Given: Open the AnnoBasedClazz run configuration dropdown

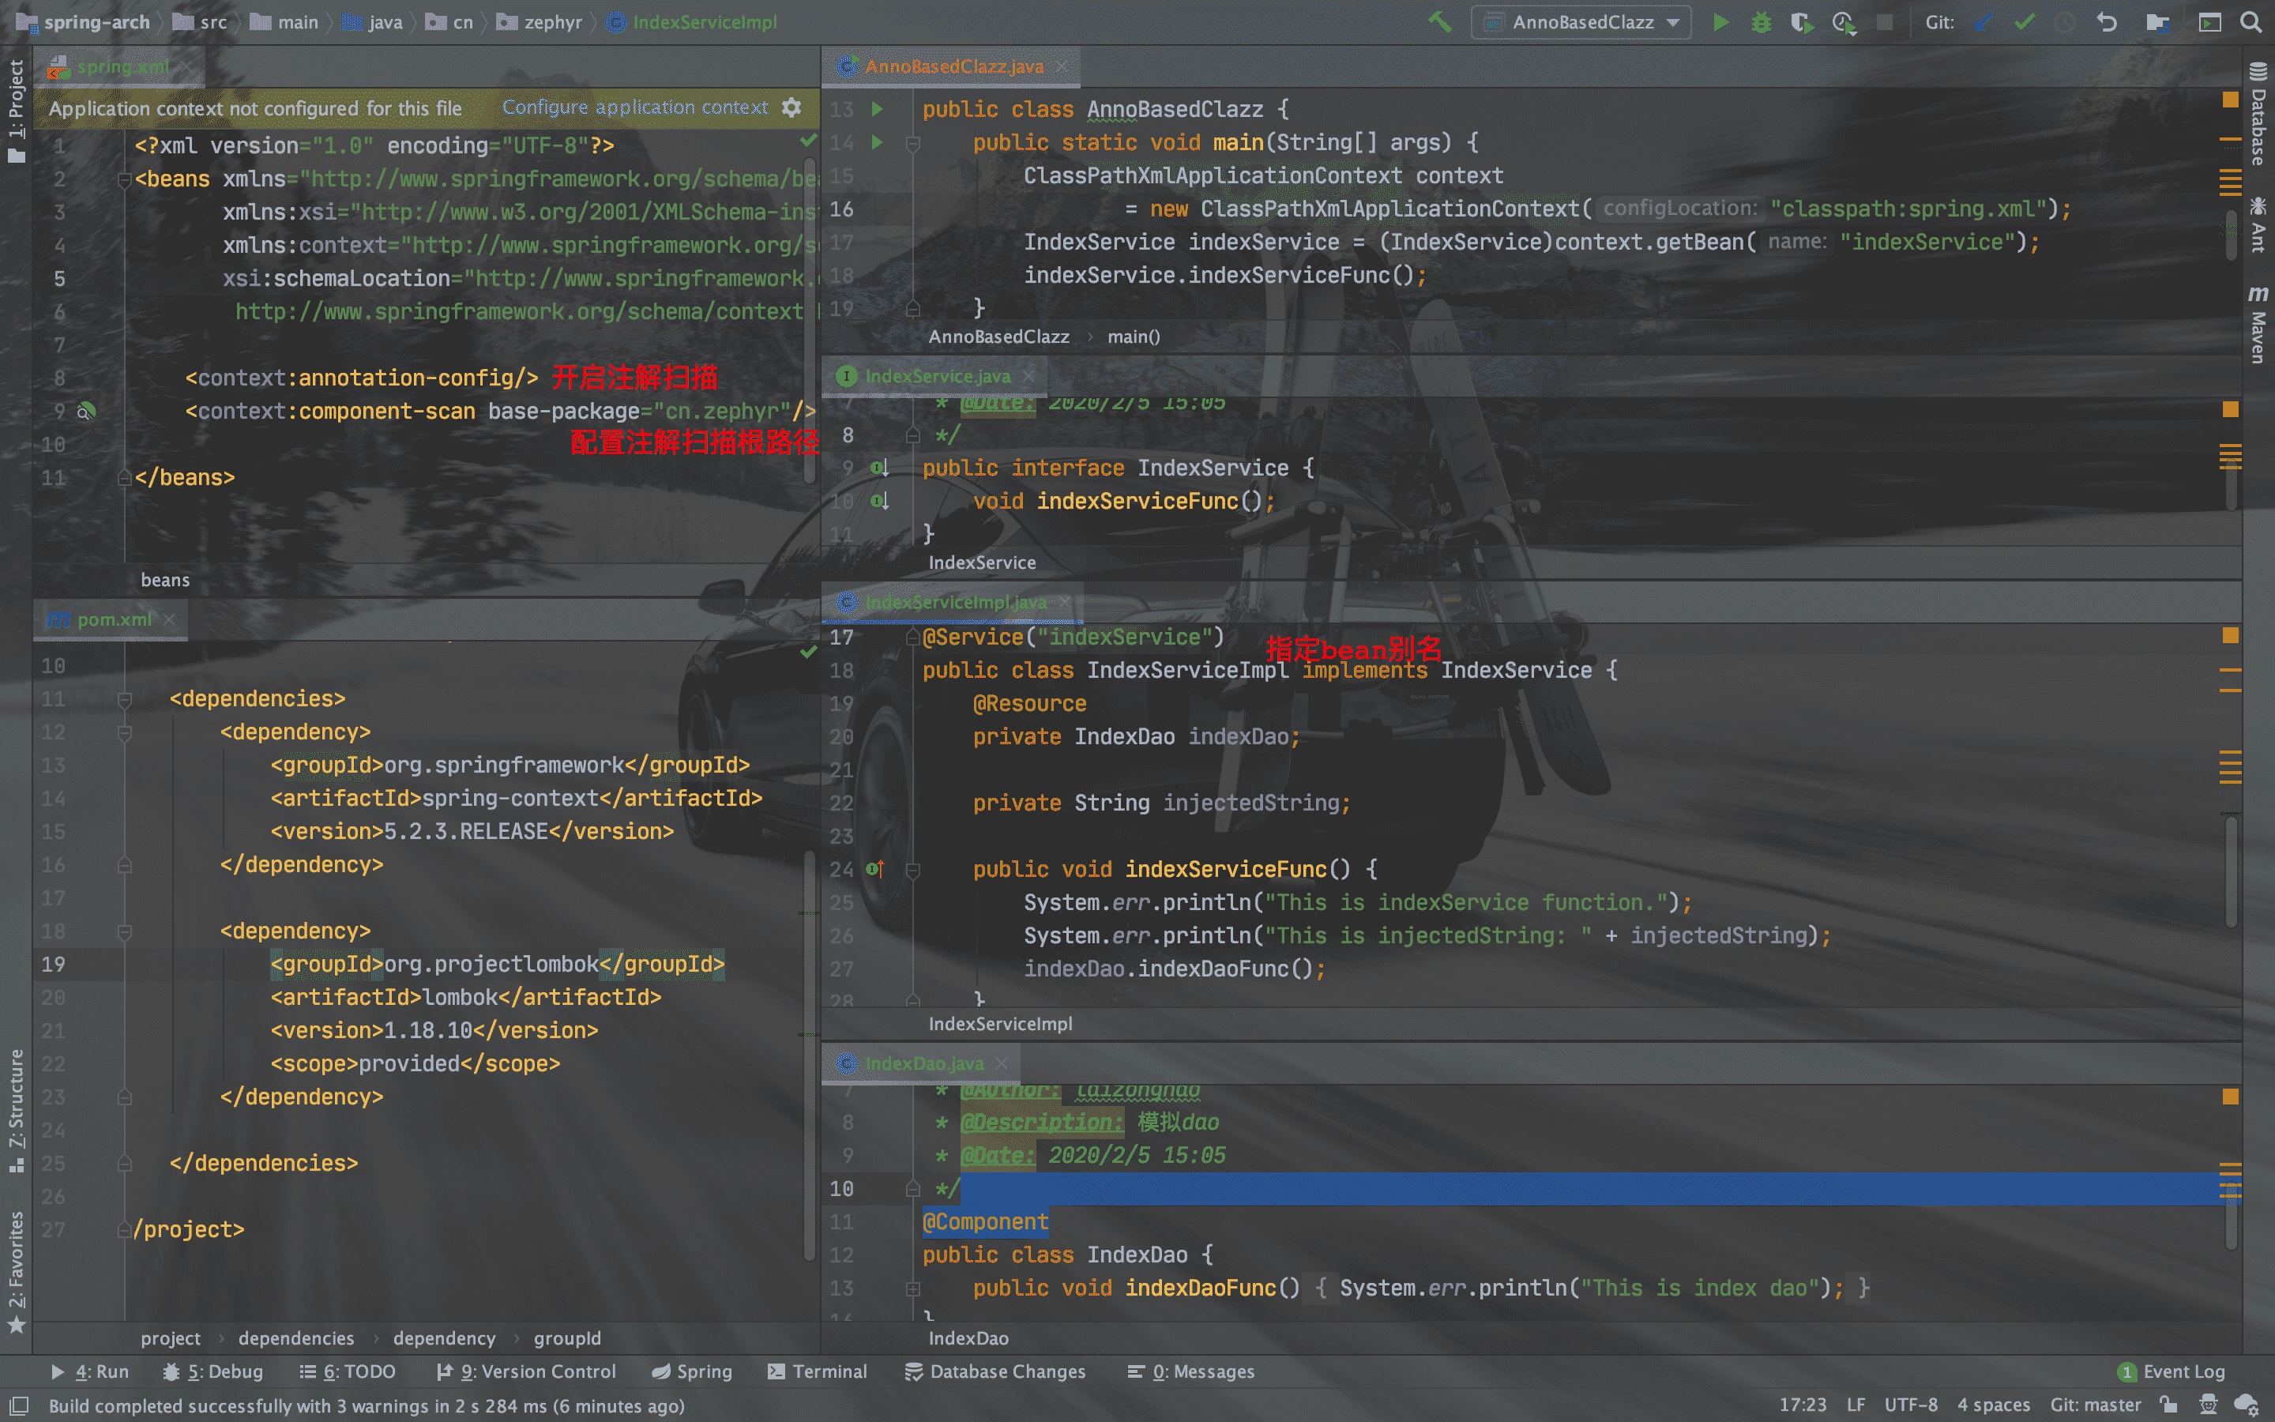Looking at the screenshot, I should (1582, 23).
